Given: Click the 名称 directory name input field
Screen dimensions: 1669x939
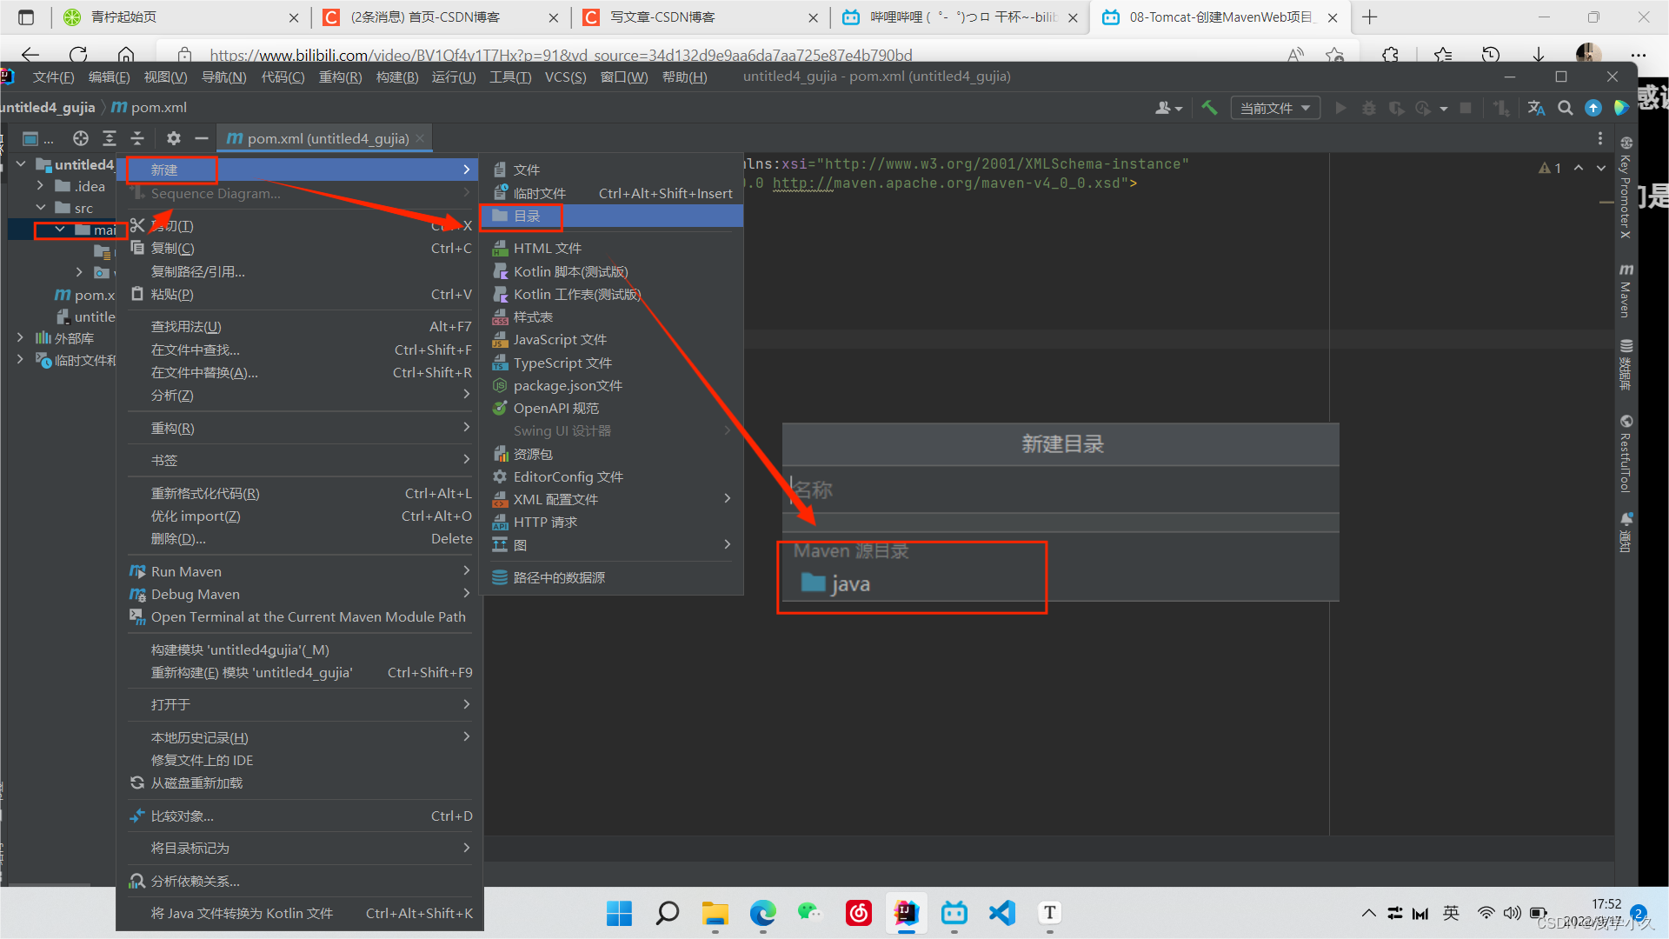Looking at the screenshot, I should tap(1059, 490).
